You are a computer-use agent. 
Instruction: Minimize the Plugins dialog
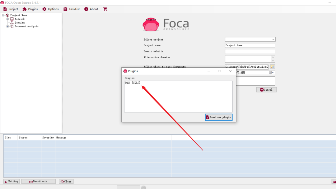tap(208, 71)
